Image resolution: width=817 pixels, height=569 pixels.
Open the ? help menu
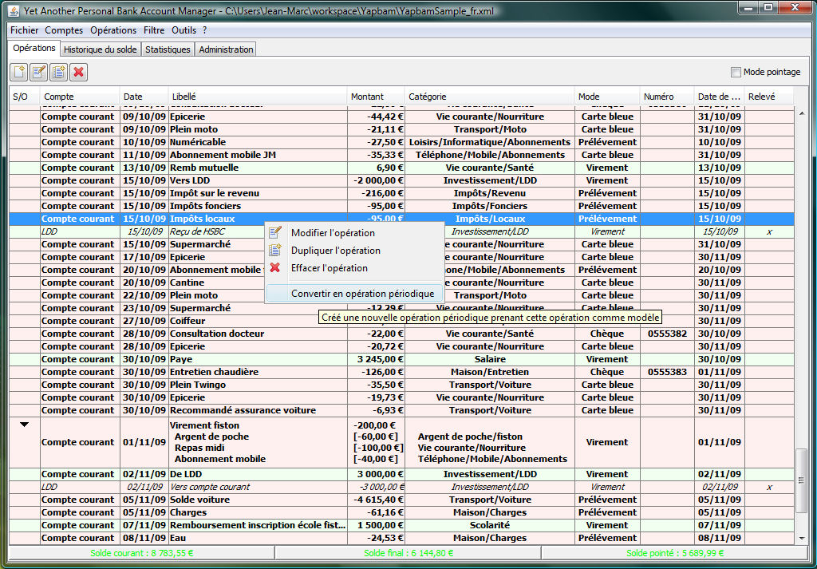(205, 30)
